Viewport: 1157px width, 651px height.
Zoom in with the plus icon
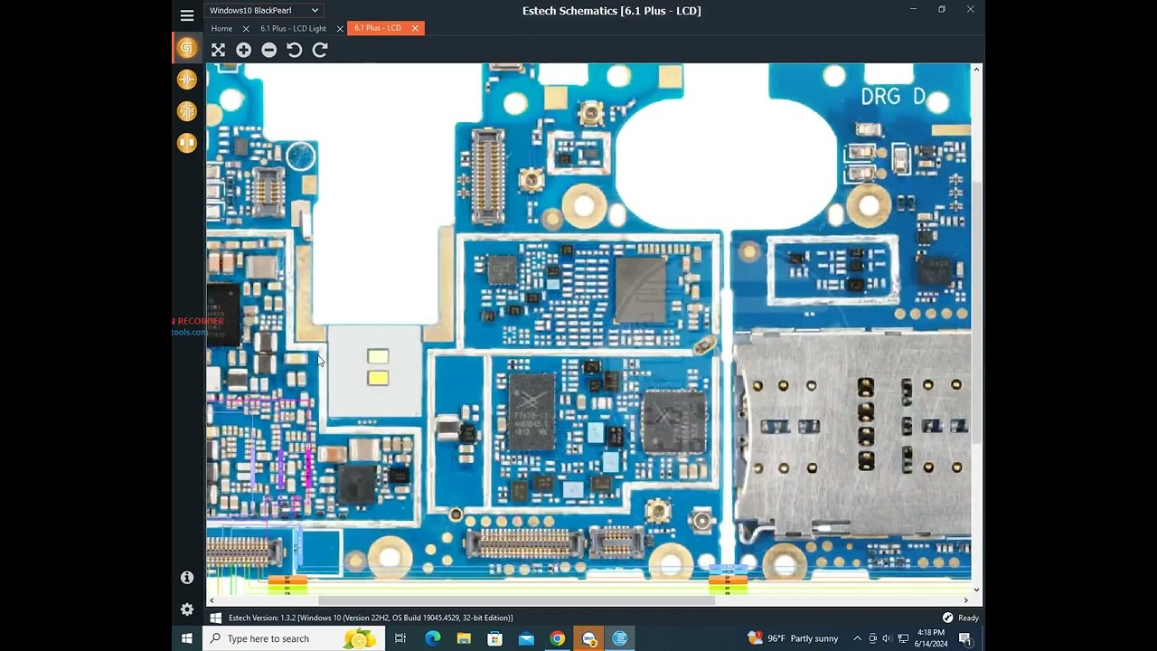(x=243, y=51)
